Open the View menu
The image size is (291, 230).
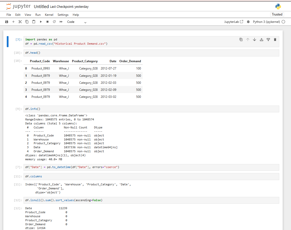point(28,15)
